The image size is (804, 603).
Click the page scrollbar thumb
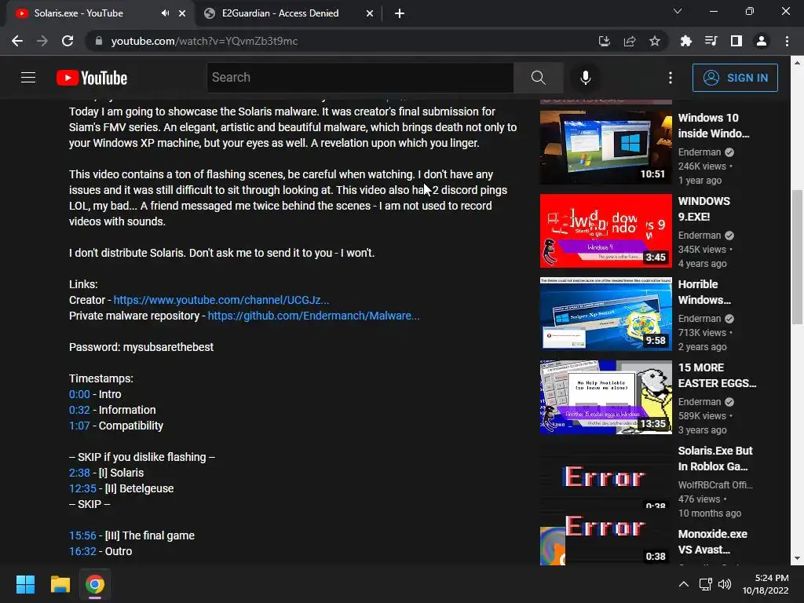pos(797,257)
